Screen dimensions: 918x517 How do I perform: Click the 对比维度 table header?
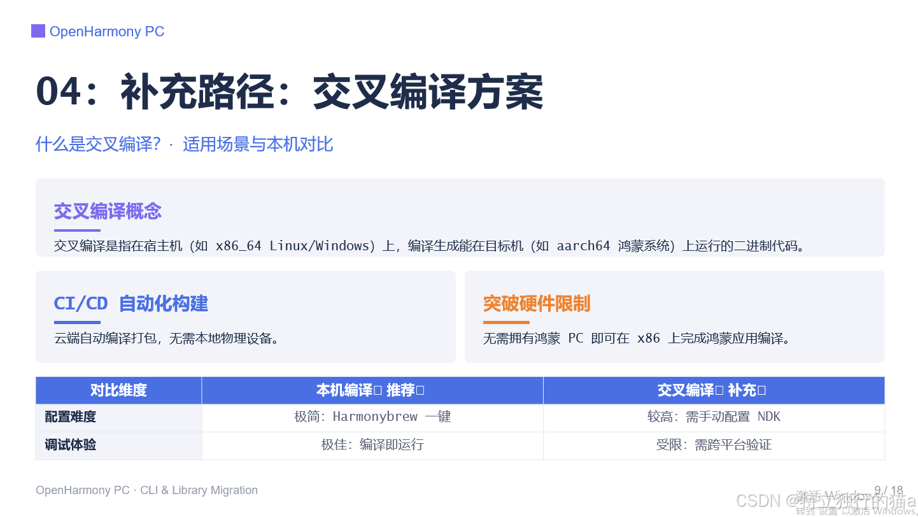(118, 390)
